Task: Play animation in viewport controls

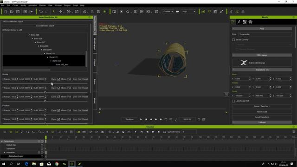Action: [141, 119]
